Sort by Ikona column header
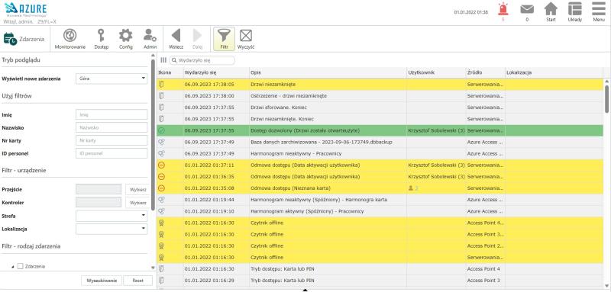611x292 pixels. coord(170,72)
